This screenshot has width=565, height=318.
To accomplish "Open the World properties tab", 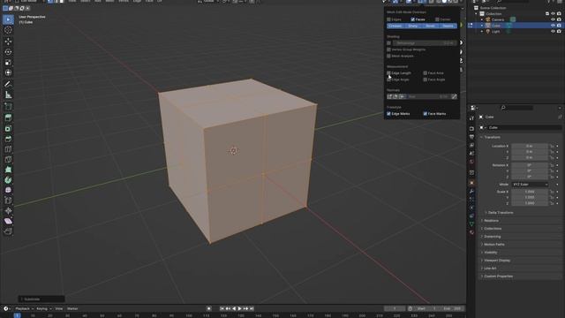I will (471, 162).
